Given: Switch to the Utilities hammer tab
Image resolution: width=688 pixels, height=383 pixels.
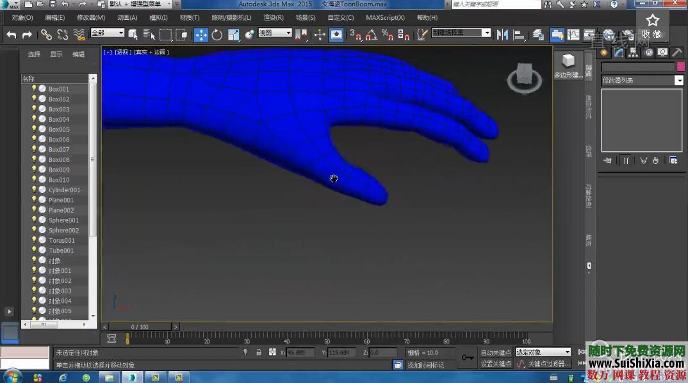Looking at the screenshot, I should tap(677, 53).
